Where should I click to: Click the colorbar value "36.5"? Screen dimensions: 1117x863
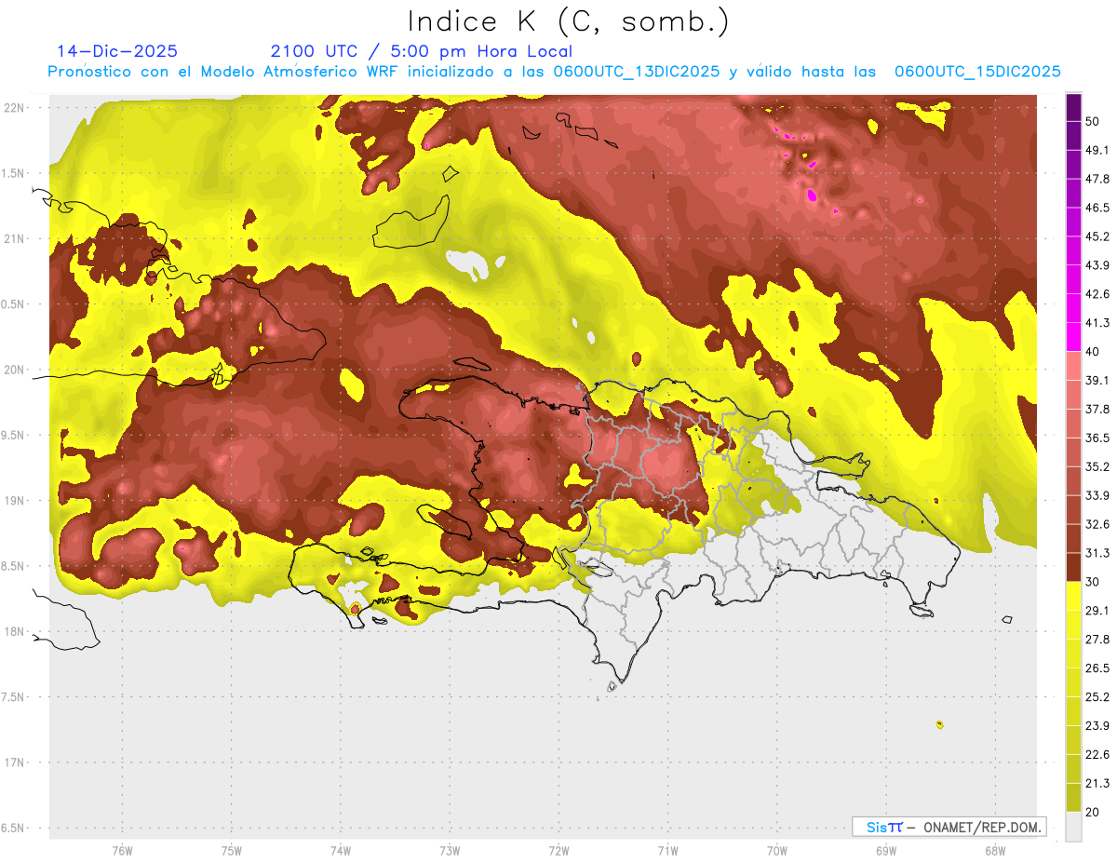tap(1097, 438)
